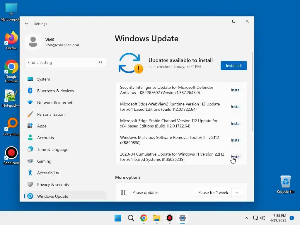The width and height of the screenshot is (300, 225).
Task: Maximize the Settings window
Action: click(x=233, y=21)
